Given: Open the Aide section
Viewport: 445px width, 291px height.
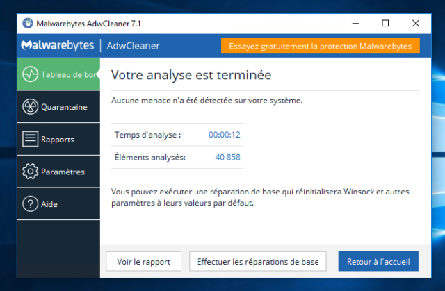Looking at the screenshot, I should pyautogui.click(x=58, y=204).
